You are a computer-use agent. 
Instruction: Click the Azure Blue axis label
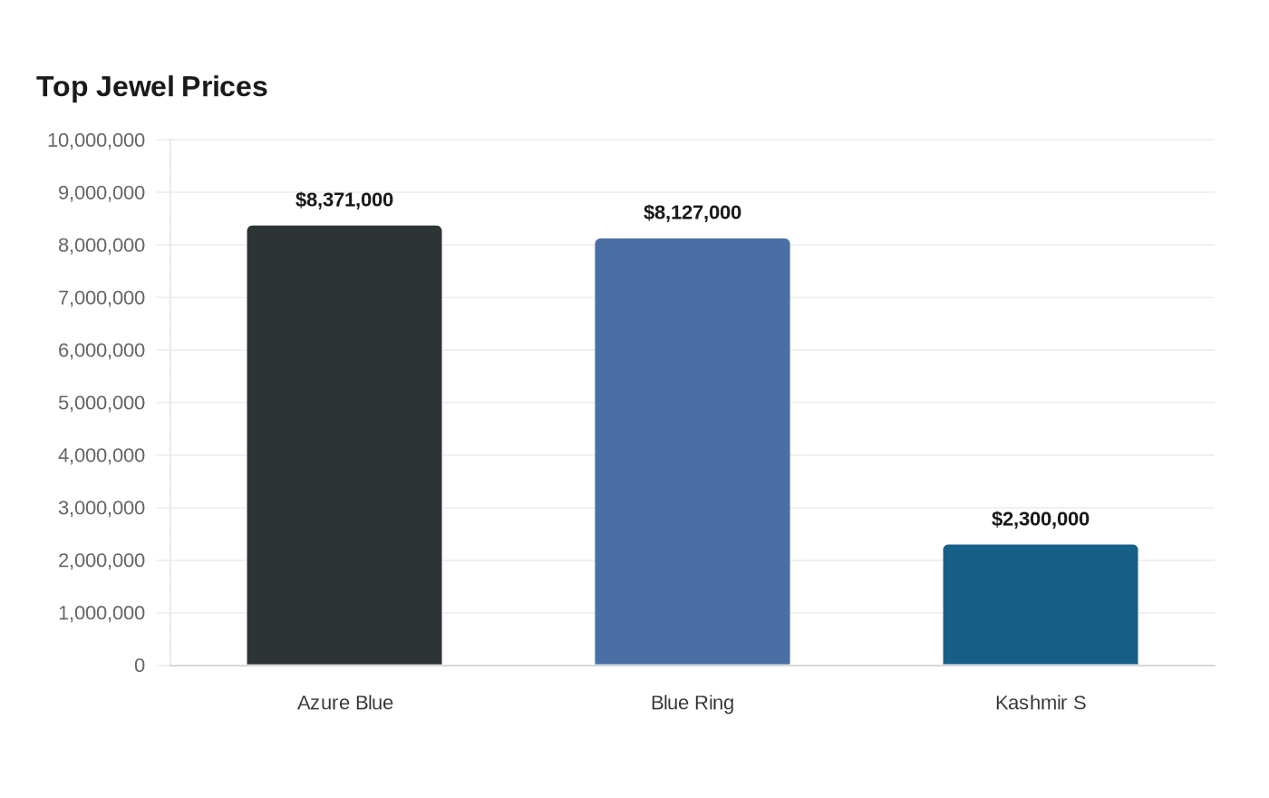[345, 703]
